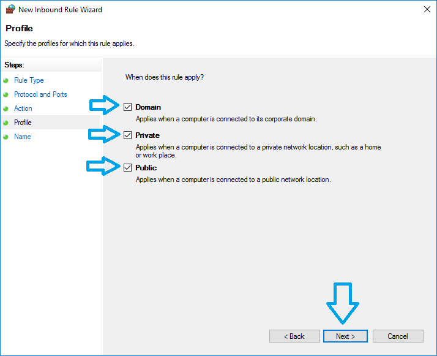The width and height of the screenshot is (437, 356).
Task: Jump to the Action step
Action: [x=23, y=108]
